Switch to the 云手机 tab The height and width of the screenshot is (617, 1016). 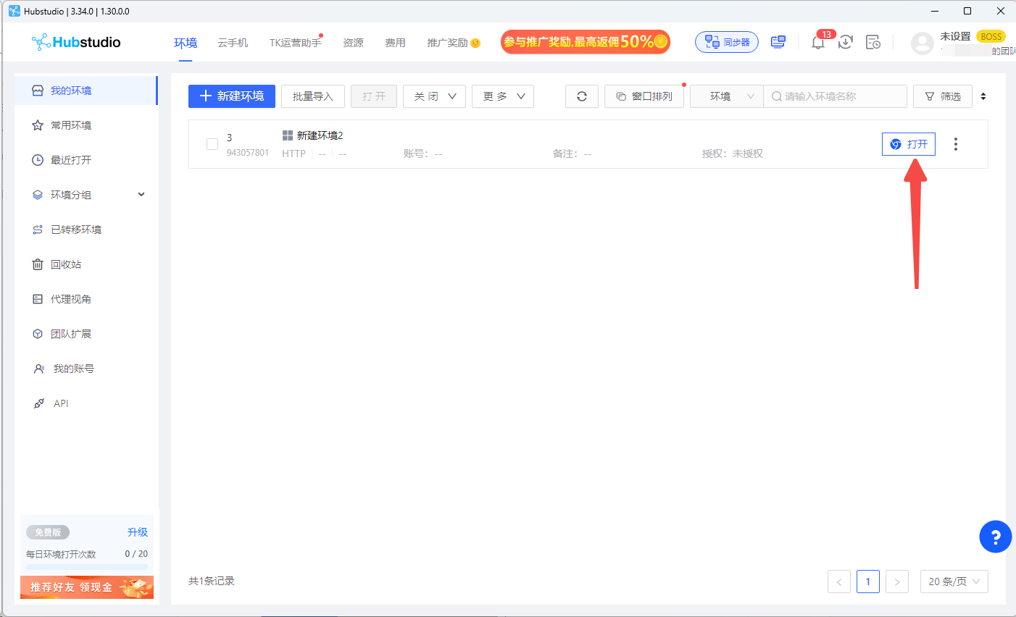(x=233, y=43)
